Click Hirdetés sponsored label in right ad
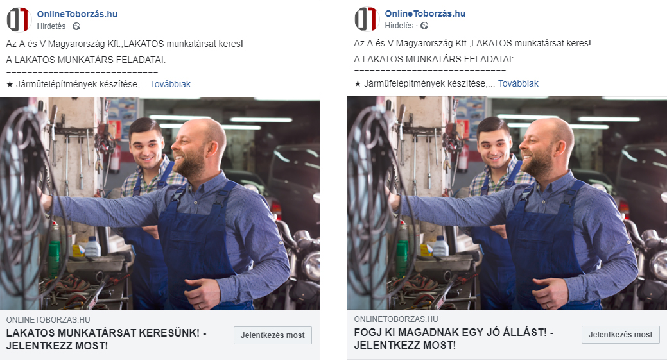 pos(399,26)
